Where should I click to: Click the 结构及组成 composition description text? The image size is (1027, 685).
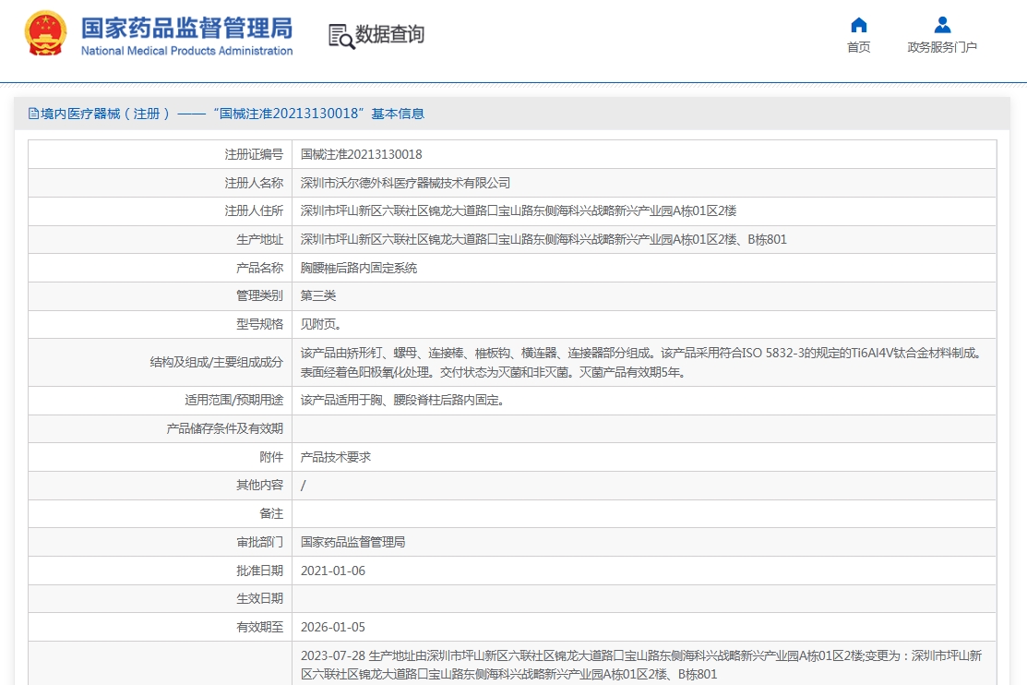(x=642, y=363)
